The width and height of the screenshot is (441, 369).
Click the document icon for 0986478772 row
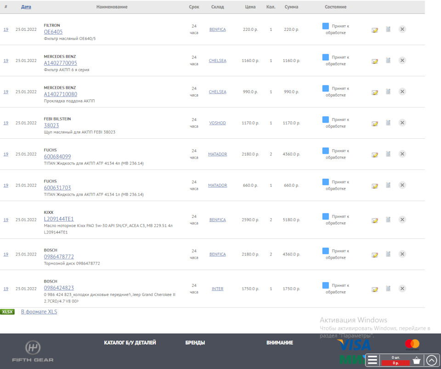tap(388, 254)
